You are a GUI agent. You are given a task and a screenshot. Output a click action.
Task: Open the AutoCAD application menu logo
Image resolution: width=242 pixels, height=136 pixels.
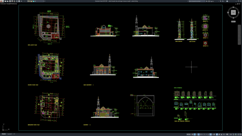click(2, 1)
